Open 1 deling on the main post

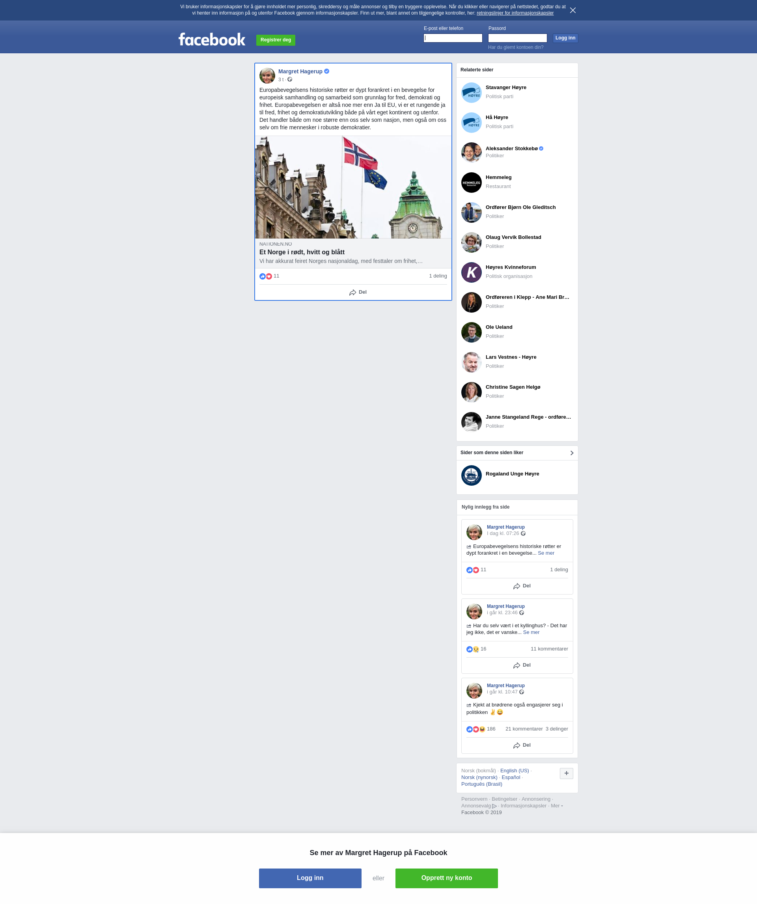(438, 276)
